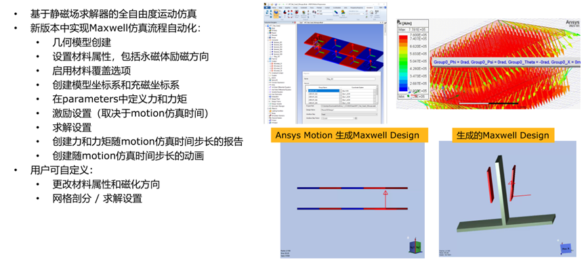Click the bullet '用户可自定义'
Image resolution: width=586 pixels, height=262 pixels.
(61, 170)
